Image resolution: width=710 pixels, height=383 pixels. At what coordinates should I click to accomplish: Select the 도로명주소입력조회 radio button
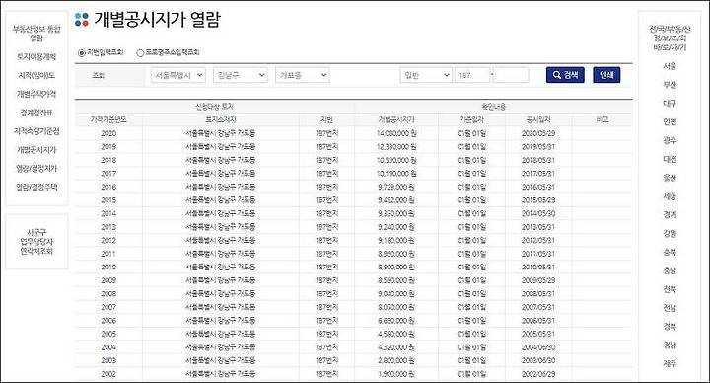point(140,53)
